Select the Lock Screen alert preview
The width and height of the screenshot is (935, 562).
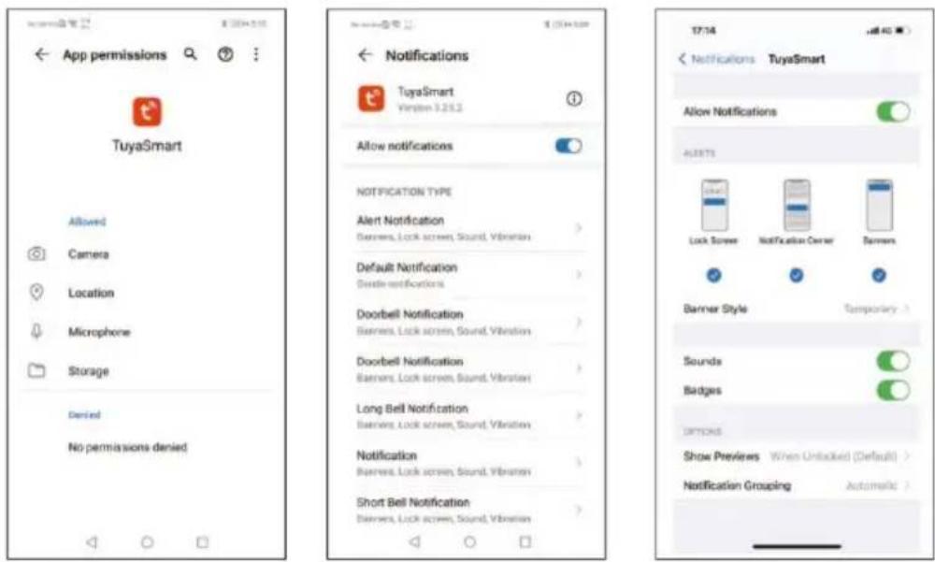[713, 205]
